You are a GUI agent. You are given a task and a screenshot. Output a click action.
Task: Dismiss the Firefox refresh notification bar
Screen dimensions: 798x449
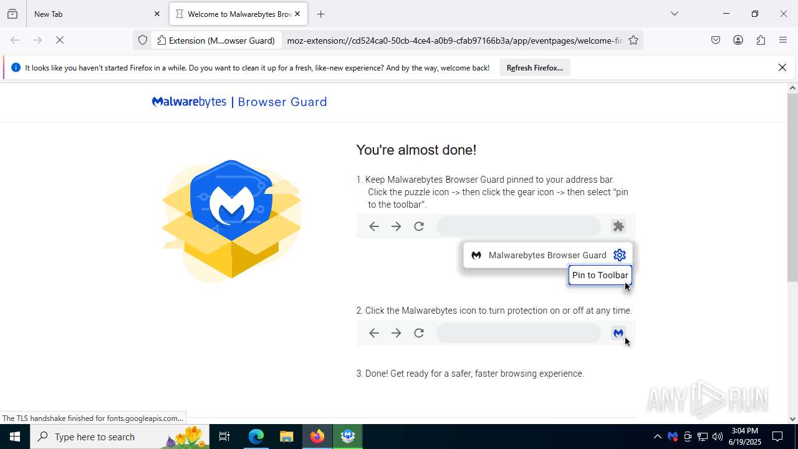[x=782, y=67]
